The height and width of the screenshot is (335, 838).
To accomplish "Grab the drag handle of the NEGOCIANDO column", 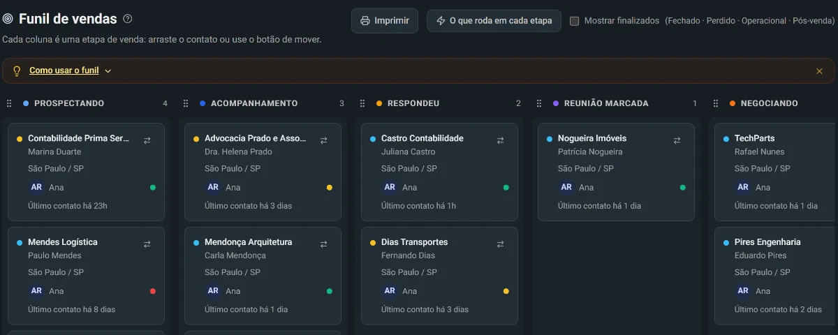I will pyautogui.click(x=716, y=103).
